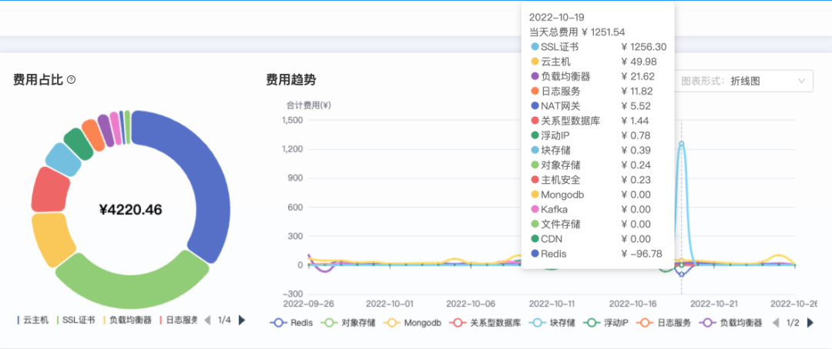Click the 1,500 y-axis label
832x349 pixels.
pyautogui.click(x=291, y=120)
